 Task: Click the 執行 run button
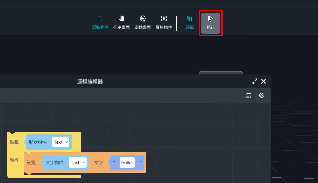pos(211,23)
